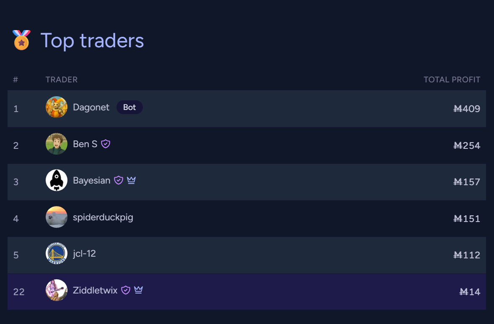The height and width of the screenshot is (324, 494).
Task: Click Ben S's profile avatar
Action: click(57, 144)
